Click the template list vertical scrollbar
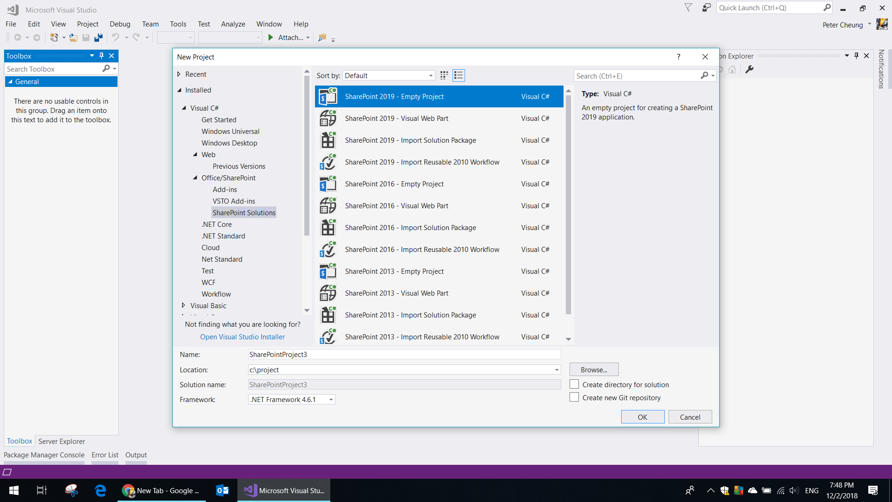Screen dimensions: 892x502 click(568, 205)
